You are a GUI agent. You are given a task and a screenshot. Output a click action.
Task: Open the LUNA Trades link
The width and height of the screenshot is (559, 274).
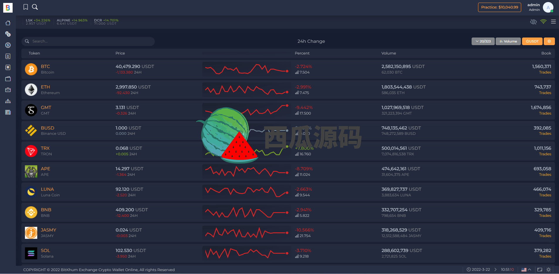tap(545, 195)
